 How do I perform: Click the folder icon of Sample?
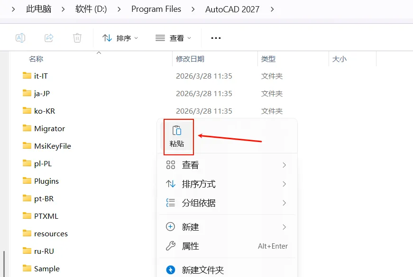(x=27, y=268)
